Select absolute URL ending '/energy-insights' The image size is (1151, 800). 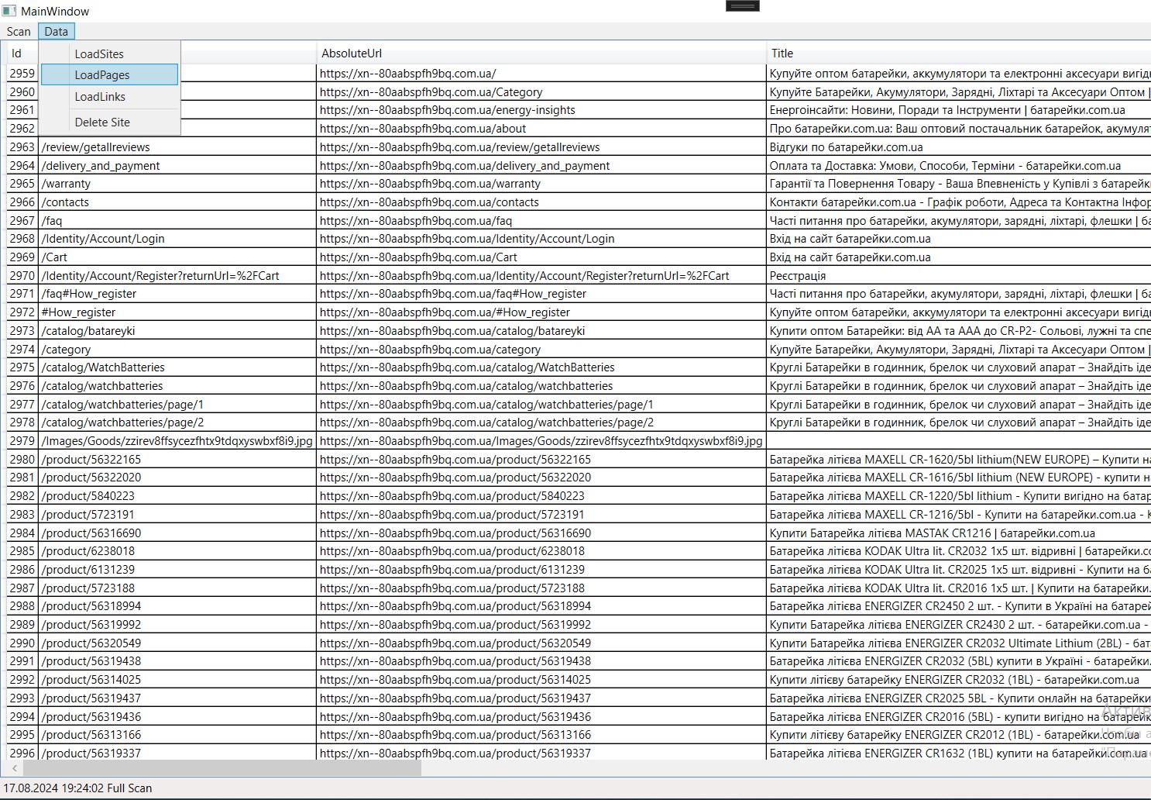541,110
